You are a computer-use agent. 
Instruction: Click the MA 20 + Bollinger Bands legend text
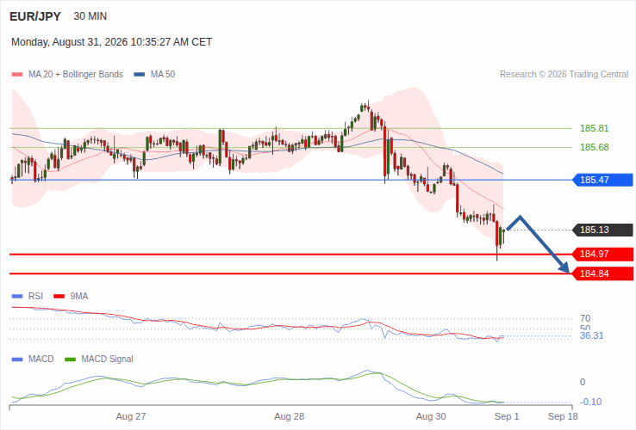(76, 75)
